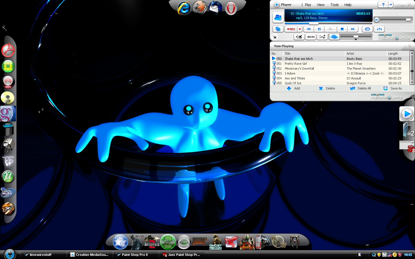The image size is (415, 259).
Task: Launch Doom 3 from the bottom dock
Action: point(199,242)
